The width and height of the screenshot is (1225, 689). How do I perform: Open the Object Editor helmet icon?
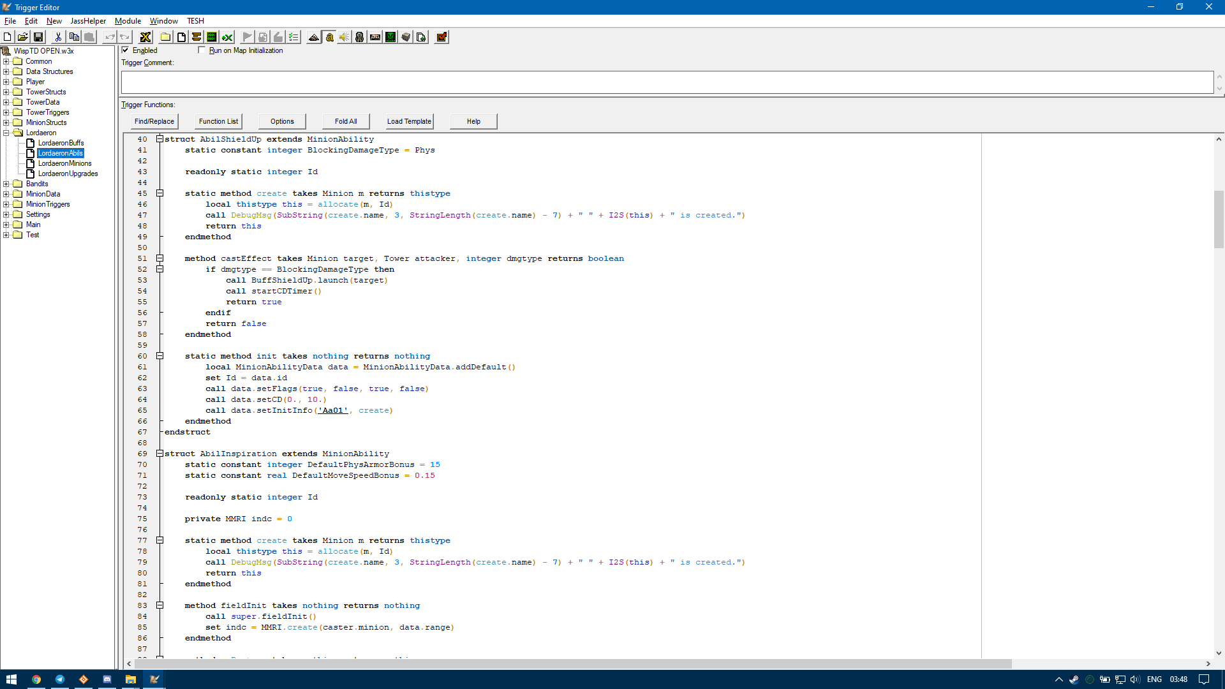(x=360, y=37)
